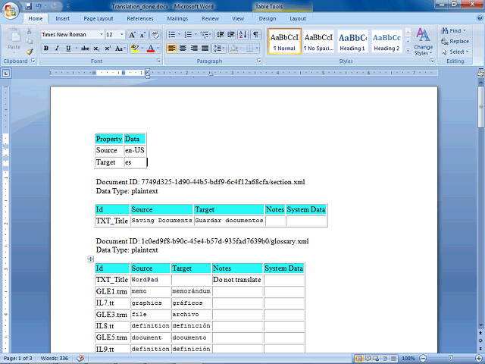The height and width of the screenshot is (364, 485).
Task: Apply subscript formatting
Action: pos(96,49)
